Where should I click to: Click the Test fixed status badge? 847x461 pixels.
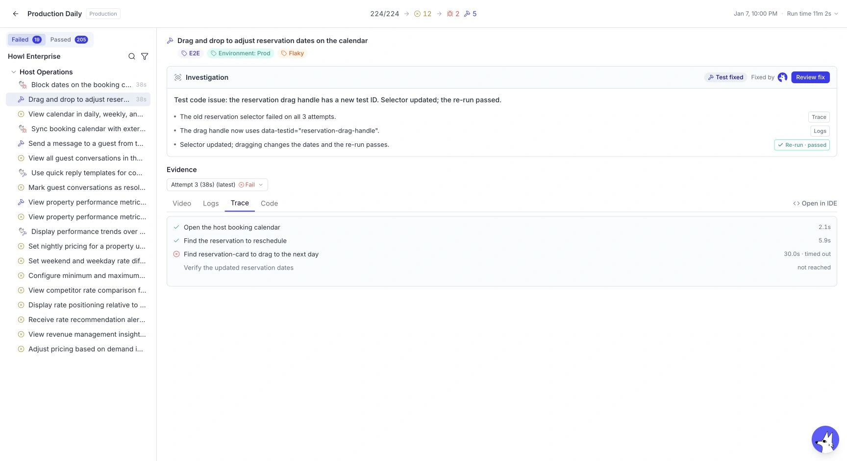point(725,77)
